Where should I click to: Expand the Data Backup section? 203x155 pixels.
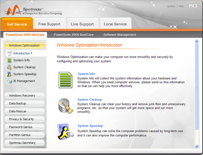[x=24, y=103]
